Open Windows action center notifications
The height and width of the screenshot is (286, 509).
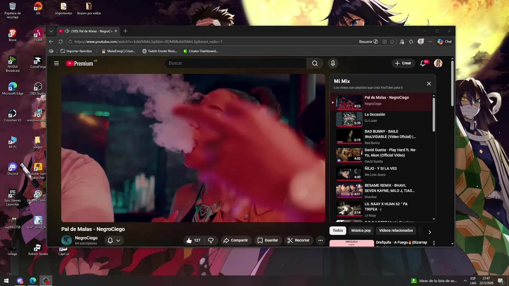500,280
